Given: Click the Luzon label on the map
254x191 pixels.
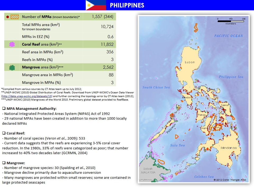Looking at the screenshot, I should tap(190, 62).
